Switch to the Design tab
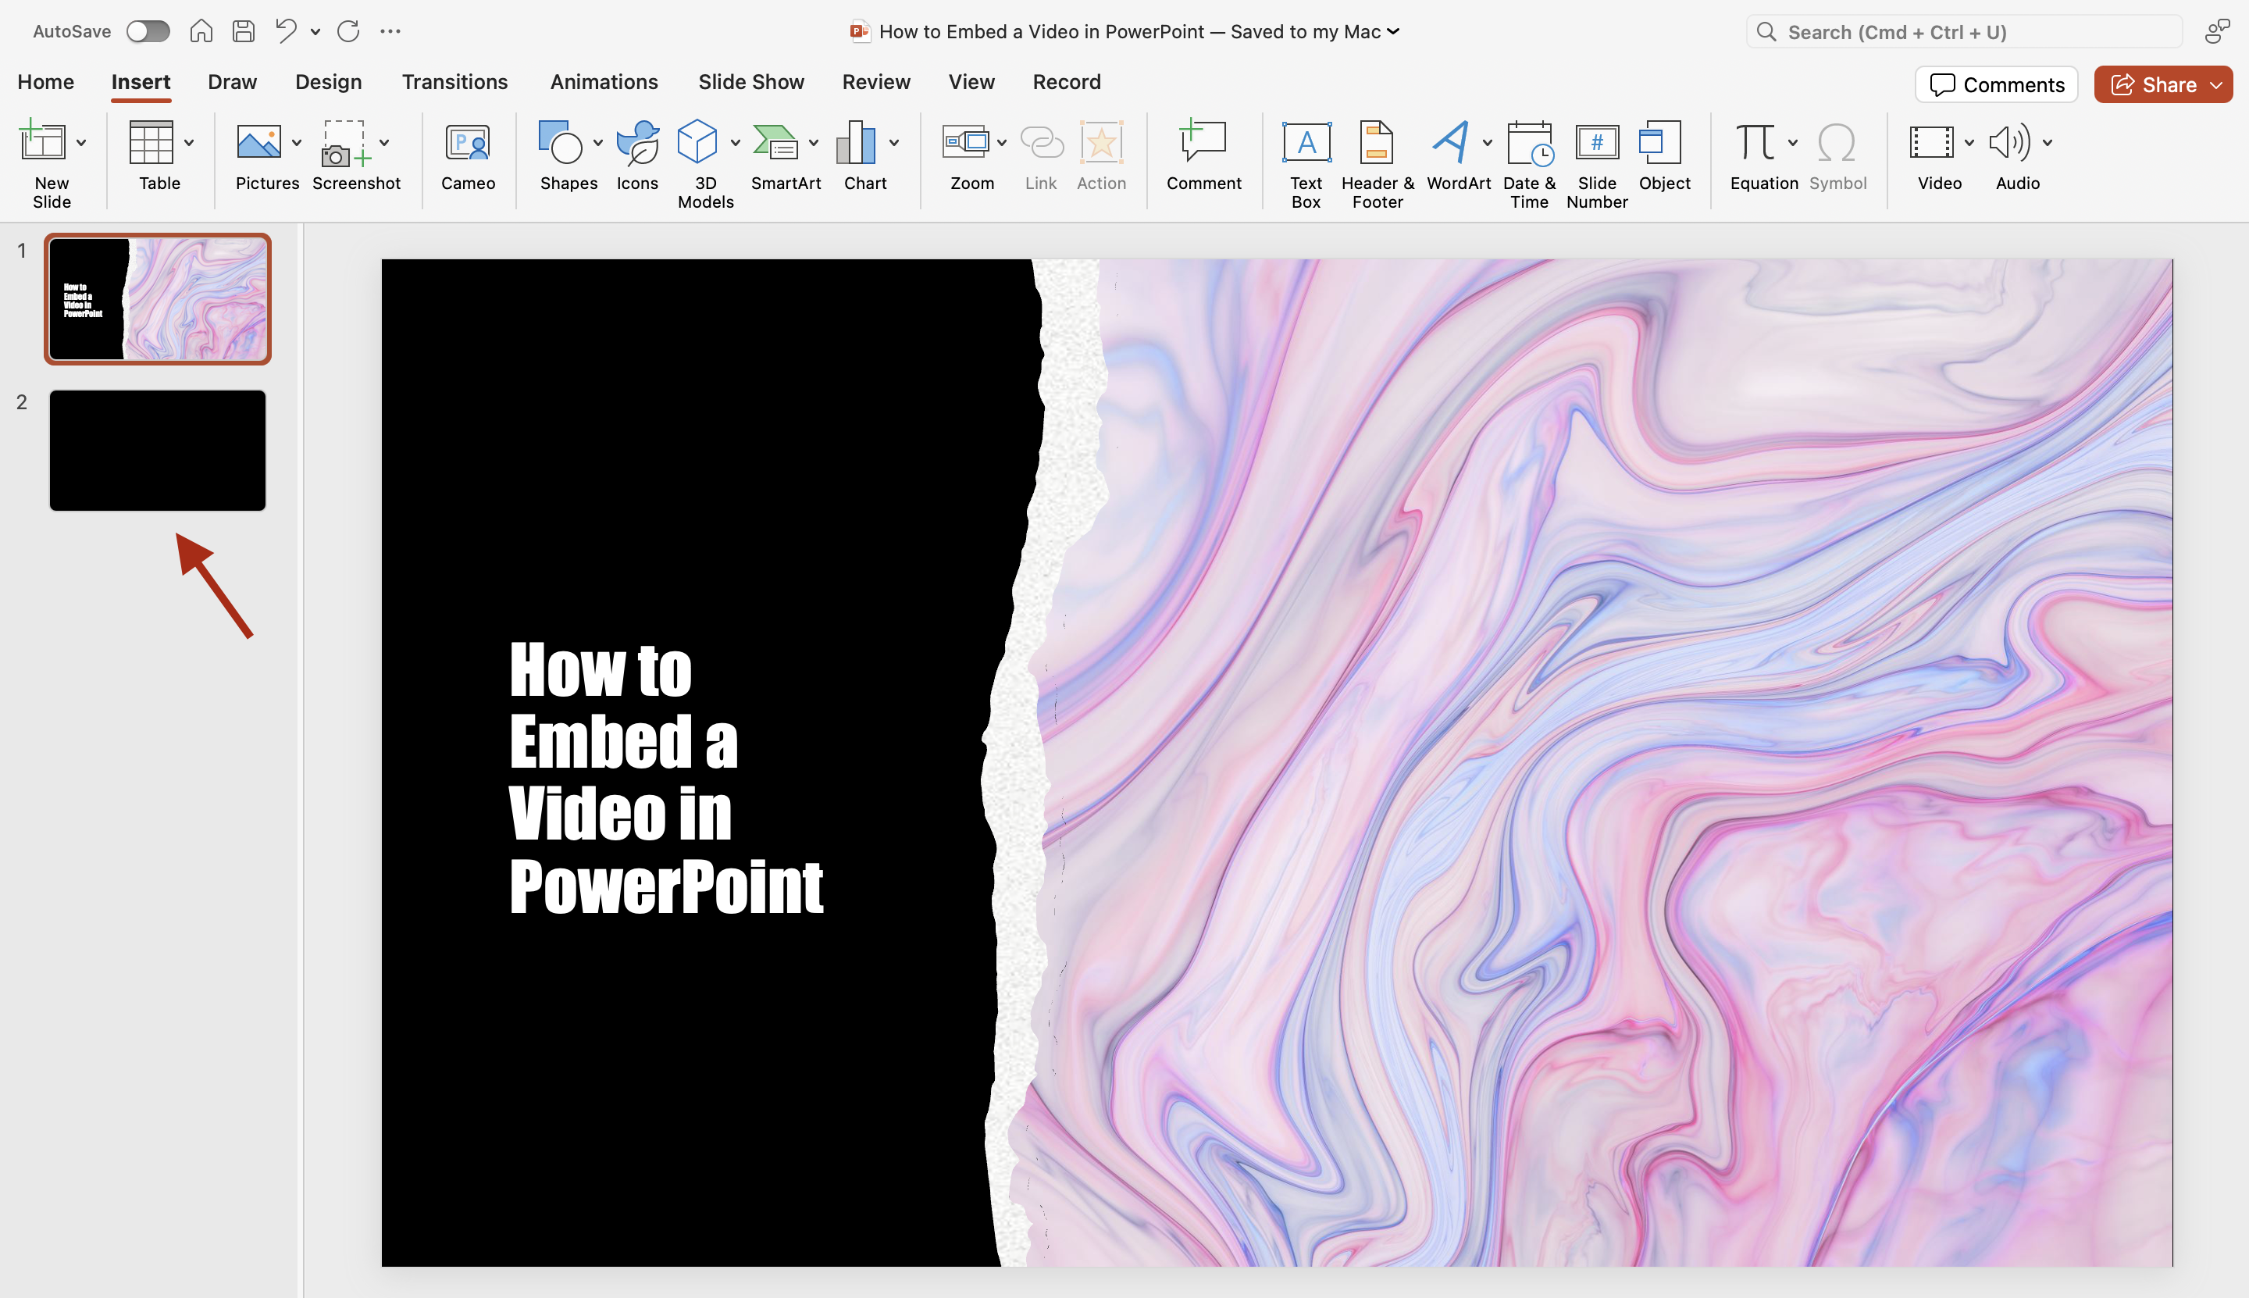Screen dimensions: 2249x1298 [x=328, y=81]
